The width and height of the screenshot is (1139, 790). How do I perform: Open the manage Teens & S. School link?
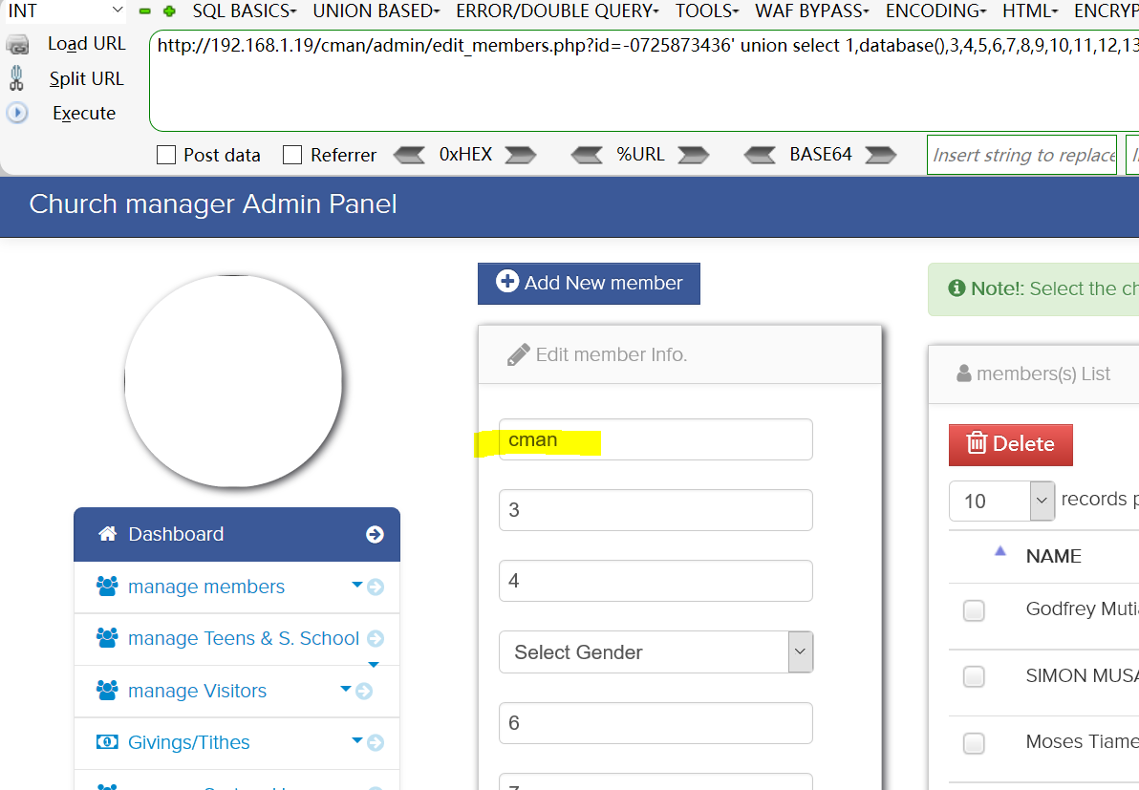coord(244,638)
